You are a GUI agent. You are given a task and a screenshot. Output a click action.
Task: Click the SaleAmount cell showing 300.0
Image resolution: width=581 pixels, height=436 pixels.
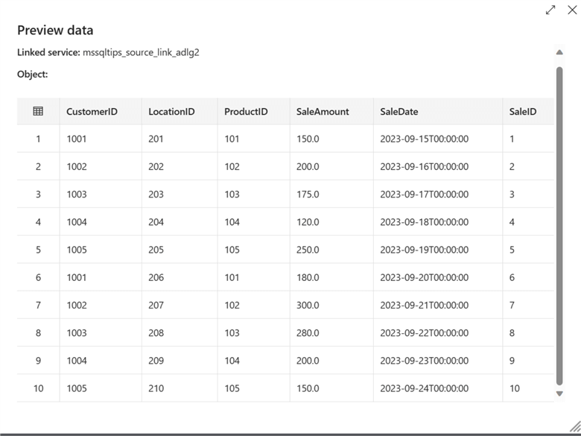308,305
